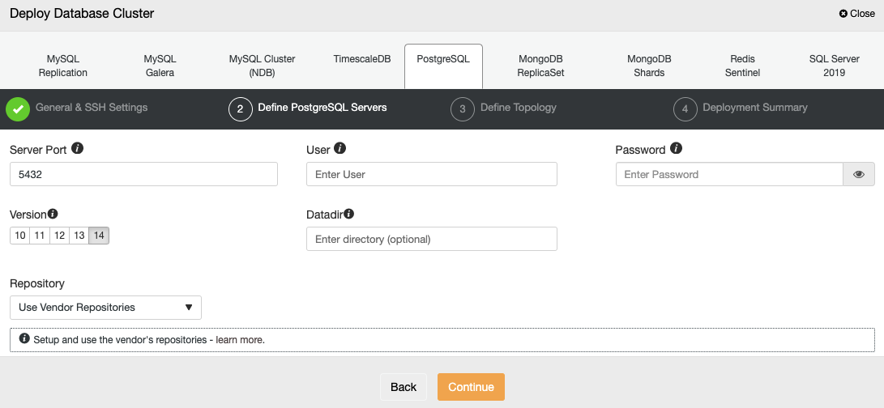Click the Datadir info icon

coord(349,215)
